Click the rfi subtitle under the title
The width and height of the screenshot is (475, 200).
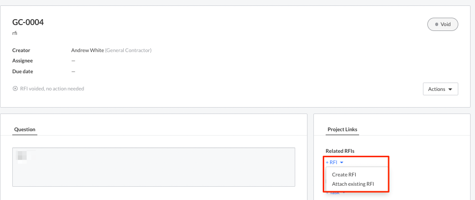coord(15,33)
